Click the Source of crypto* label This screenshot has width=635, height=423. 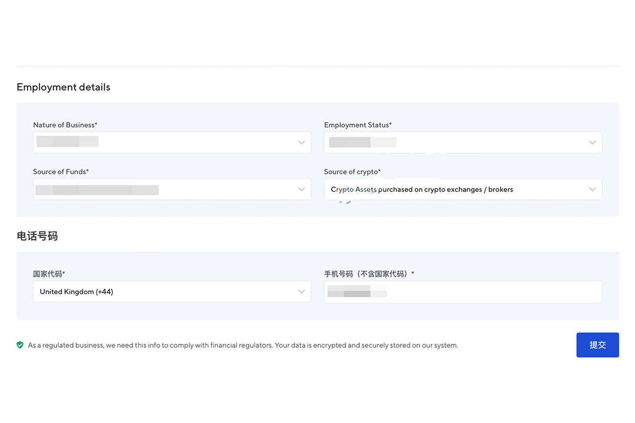(x=352, y=172)
